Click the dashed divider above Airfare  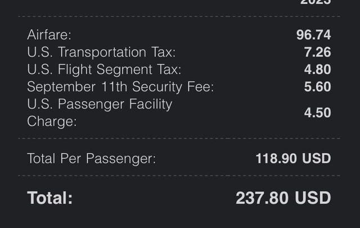[x=179, y=16]
